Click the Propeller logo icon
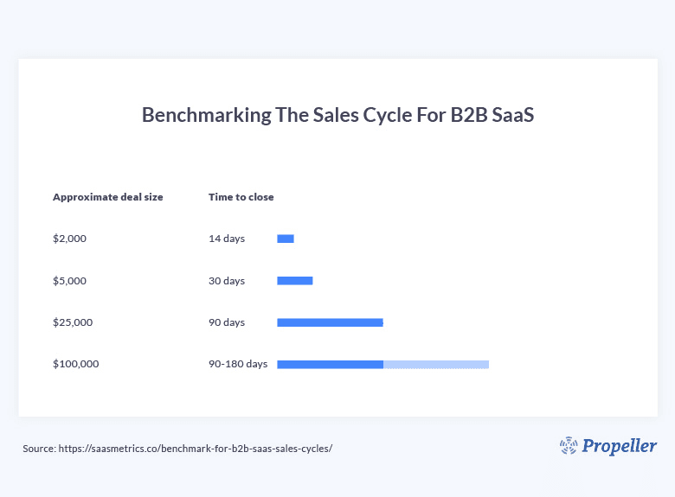Screen dimensions: 675x497 [x=569, y=445]
